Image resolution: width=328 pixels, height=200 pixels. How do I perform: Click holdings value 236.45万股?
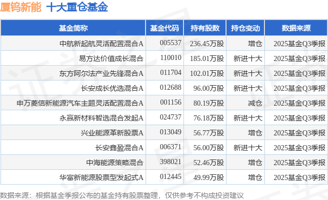(207, 44)
